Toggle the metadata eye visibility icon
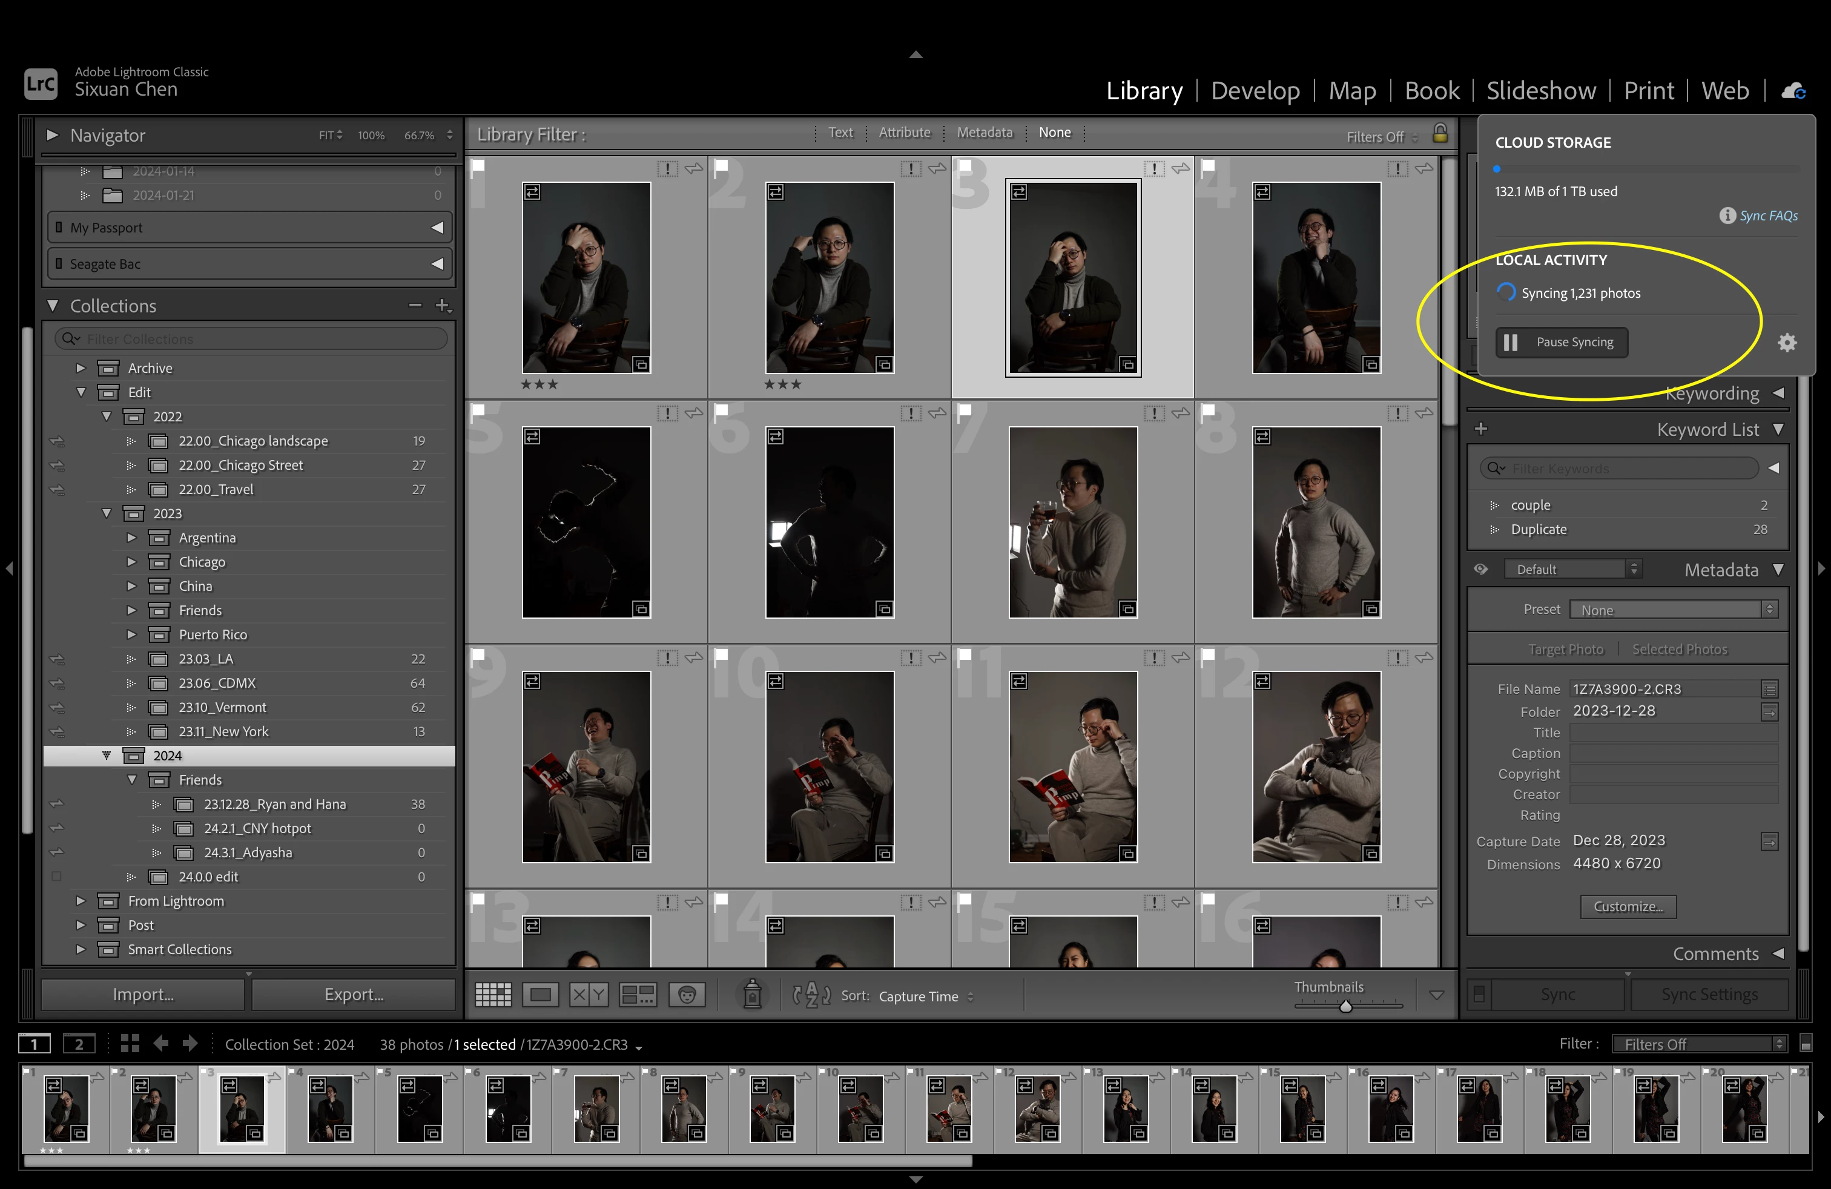The height and width of the screenshot is (1189, 1831). pyautogui.click(x=1480, y=569)
